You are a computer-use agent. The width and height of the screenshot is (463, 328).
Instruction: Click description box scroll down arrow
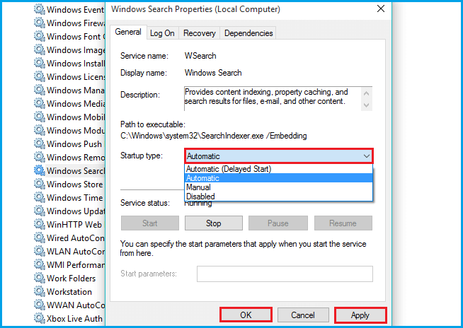[367, 105]
